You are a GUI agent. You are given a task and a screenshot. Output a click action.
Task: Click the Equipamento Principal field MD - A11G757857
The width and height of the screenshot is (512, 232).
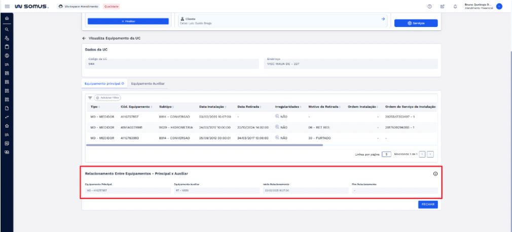click(128, 190)
